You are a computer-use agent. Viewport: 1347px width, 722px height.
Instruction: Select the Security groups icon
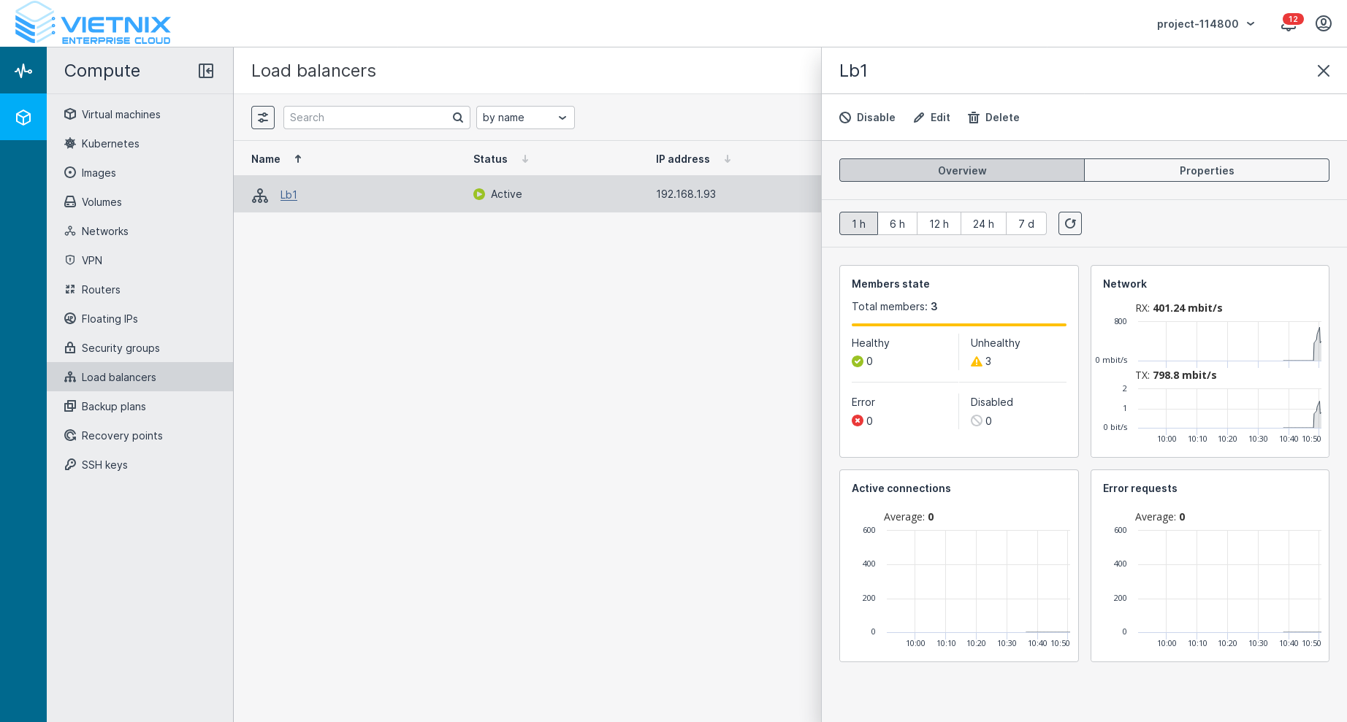click(70, 348)
